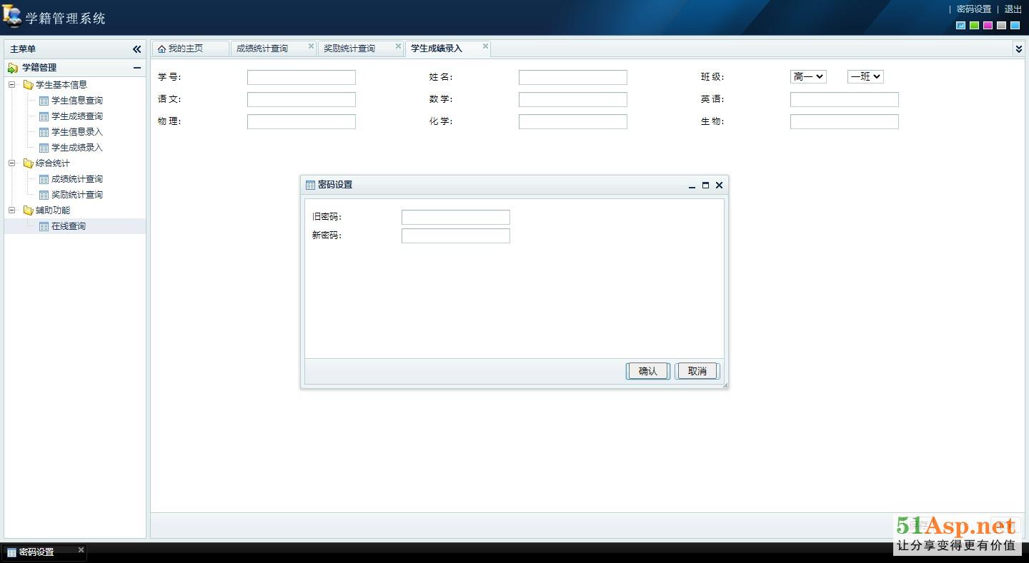Collapse the 学籍管理 accordion section
Screen dimensions: 1029x563
136,68
